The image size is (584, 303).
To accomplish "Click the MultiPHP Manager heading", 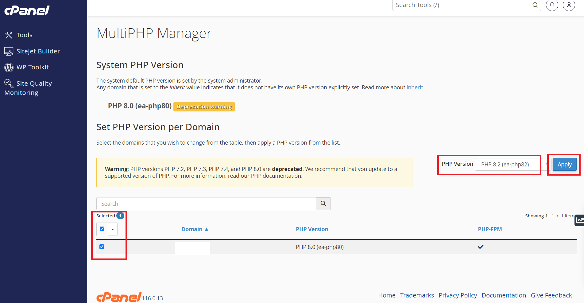I will [154, 33].
